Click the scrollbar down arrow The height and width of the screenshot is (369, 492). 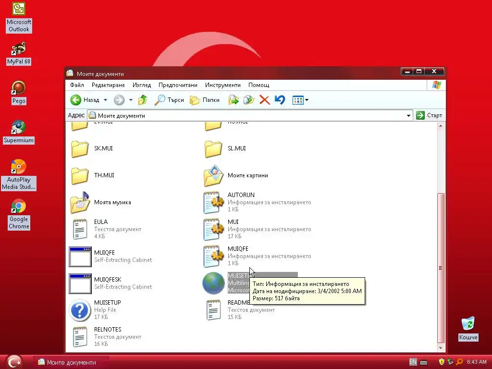pos(441,348)
